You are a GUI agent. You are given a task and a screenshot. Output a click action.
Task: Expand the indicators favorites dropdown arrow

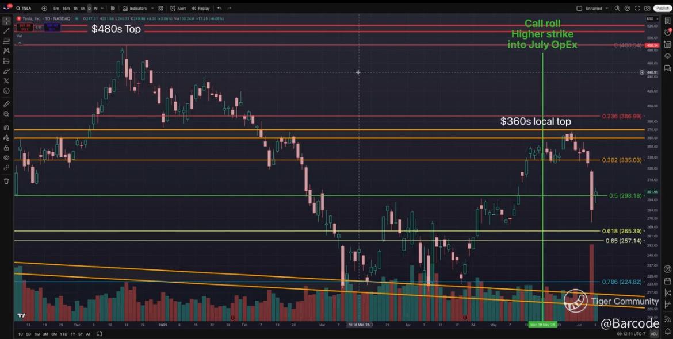point(152,8)
